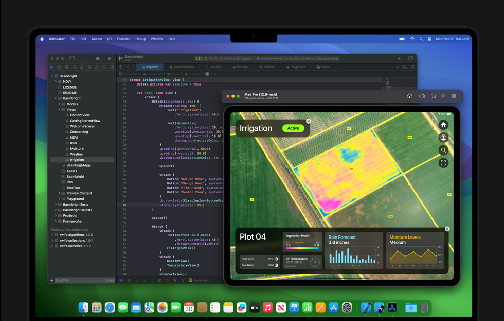
Task: Rotate the simulated iPad device
Action: point(433,96)
